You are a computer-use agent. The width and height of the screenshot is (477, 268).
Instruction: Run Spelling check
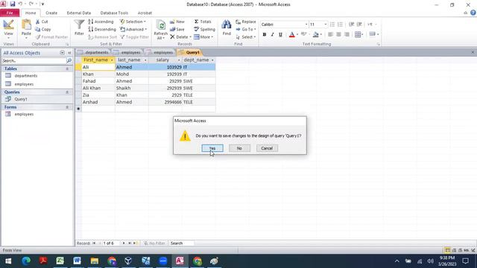pos(204,30)
